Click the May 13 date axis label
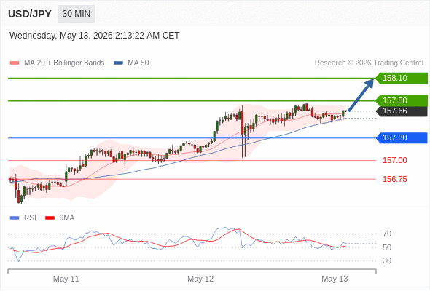Viewport: 430px width, 291px height. click(335, 279)
